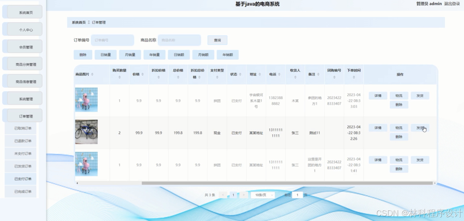Sort the table by 下单时间 column
Screen dimensions: 464x221
coord(354,77)
